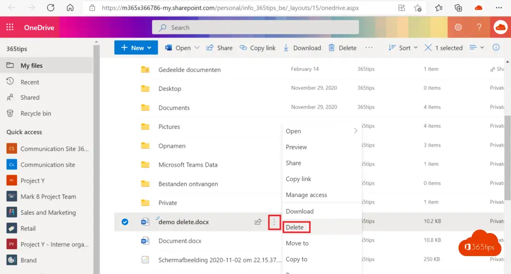Open Recycle bin in the sidebar

pos(46,113)
